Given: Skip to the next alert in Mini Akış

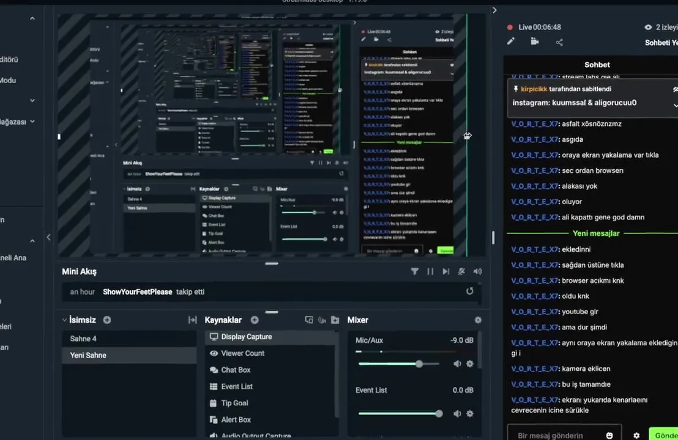Looking at the screenshot, I should pos(446,271).
